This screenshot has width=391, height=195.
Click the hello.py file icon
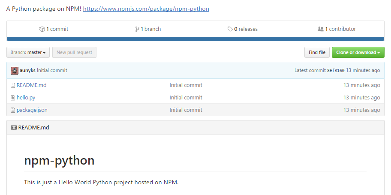tap(13, 98)
